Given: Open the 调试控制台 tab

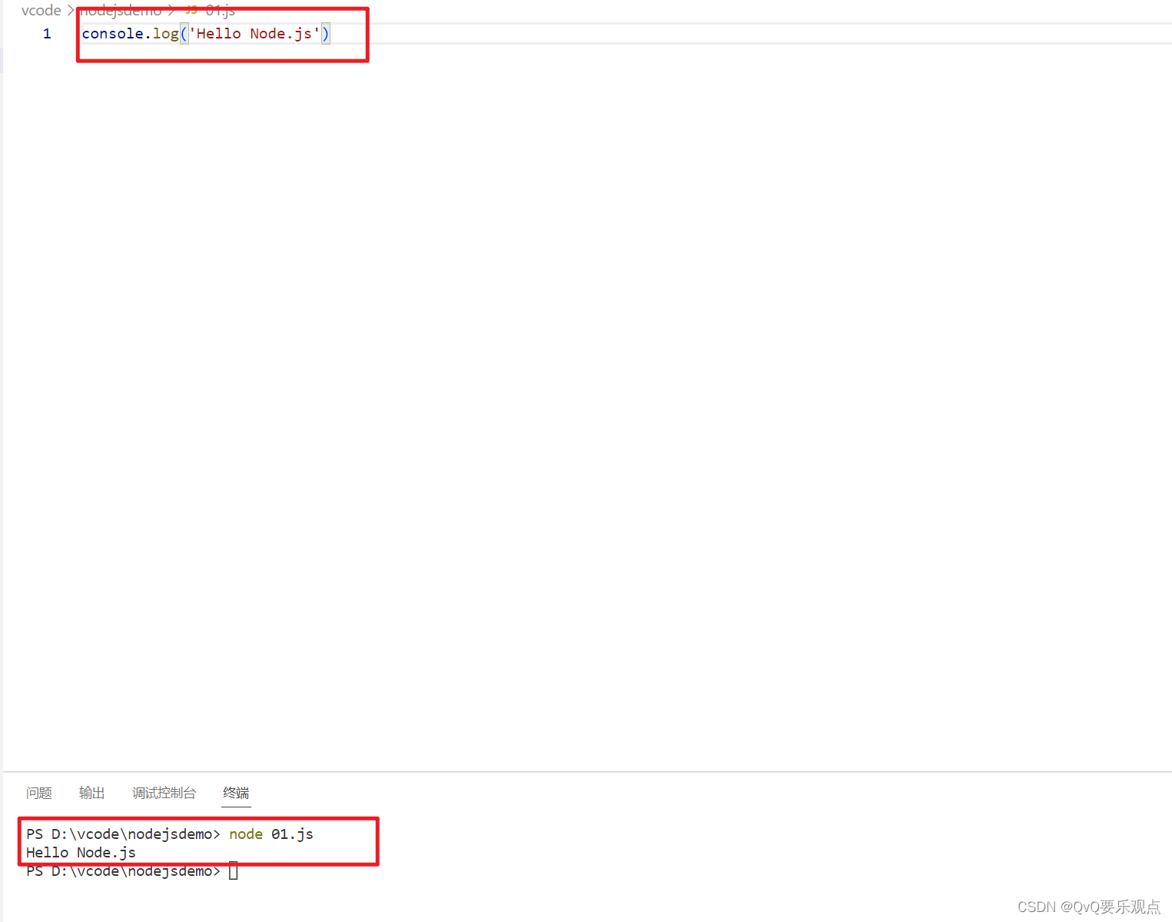Looking at the screenshot, I should coord(164,793).
